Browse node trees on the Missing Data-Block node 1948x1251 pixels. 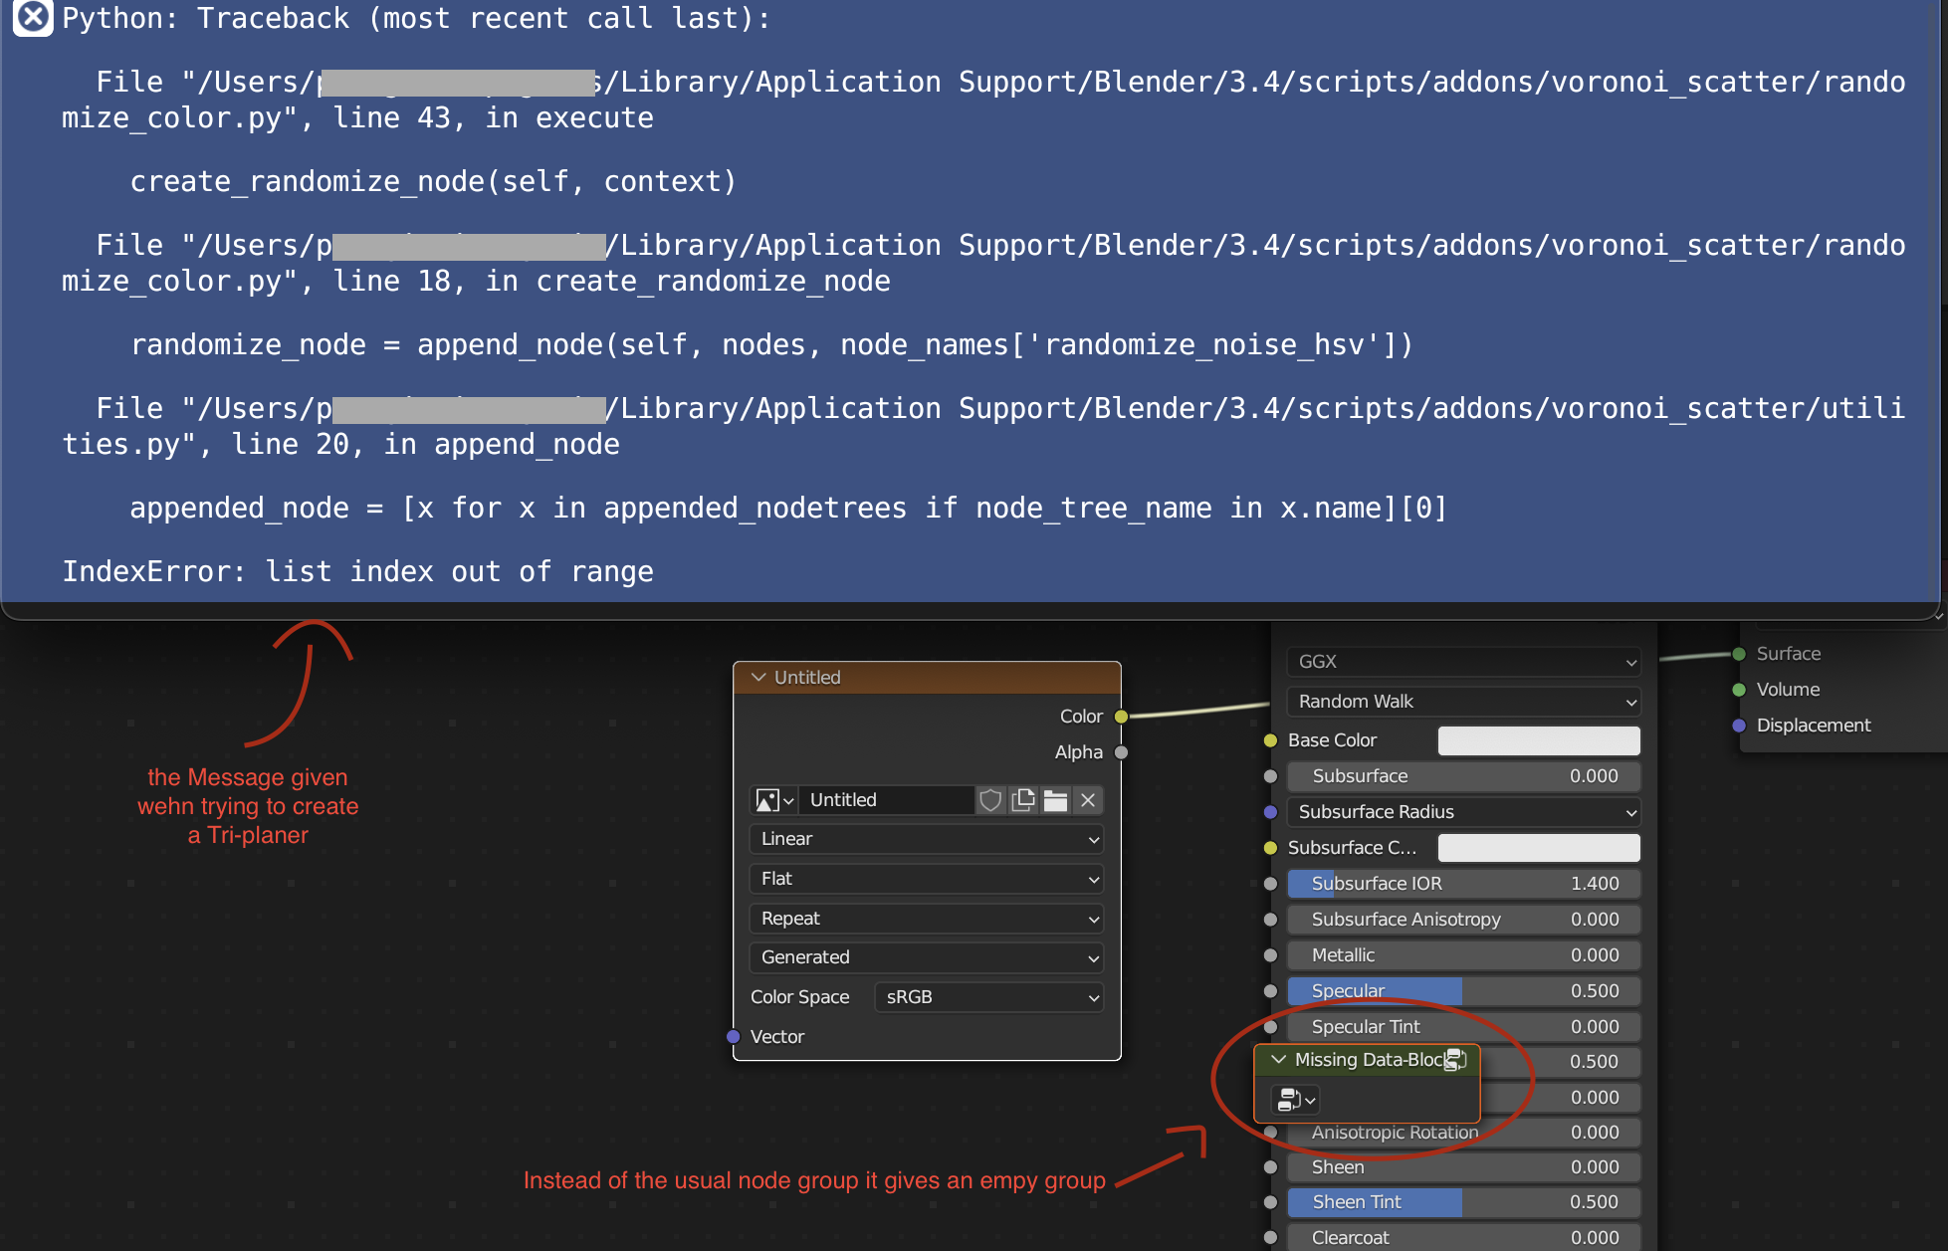(1294, 1100)
